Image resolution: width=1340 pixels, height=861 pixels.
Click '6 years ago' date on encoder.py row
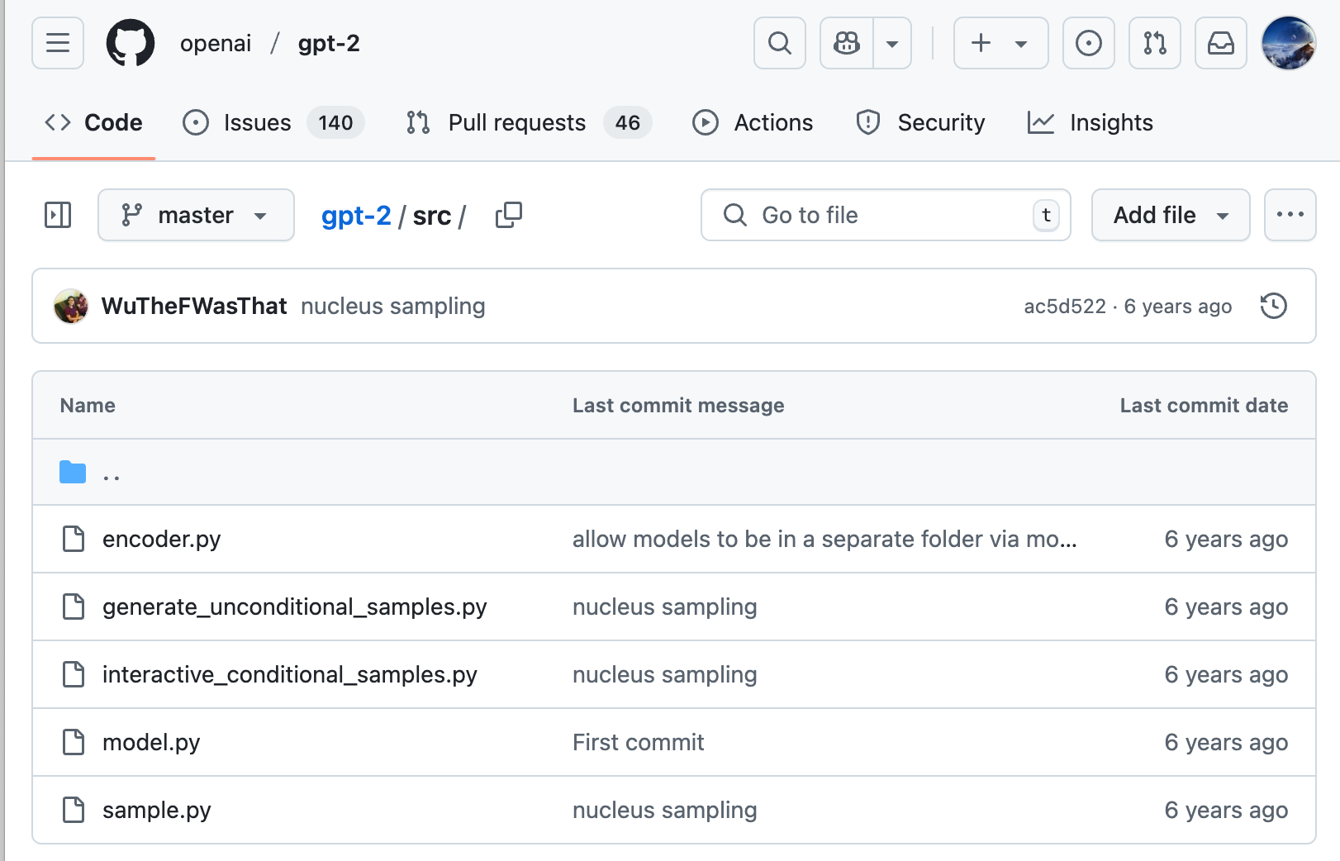pyautogui.click(x=1226, y=539)
